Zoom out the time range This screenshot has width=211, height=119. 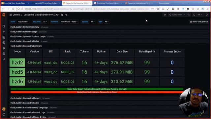click(189, 15)
